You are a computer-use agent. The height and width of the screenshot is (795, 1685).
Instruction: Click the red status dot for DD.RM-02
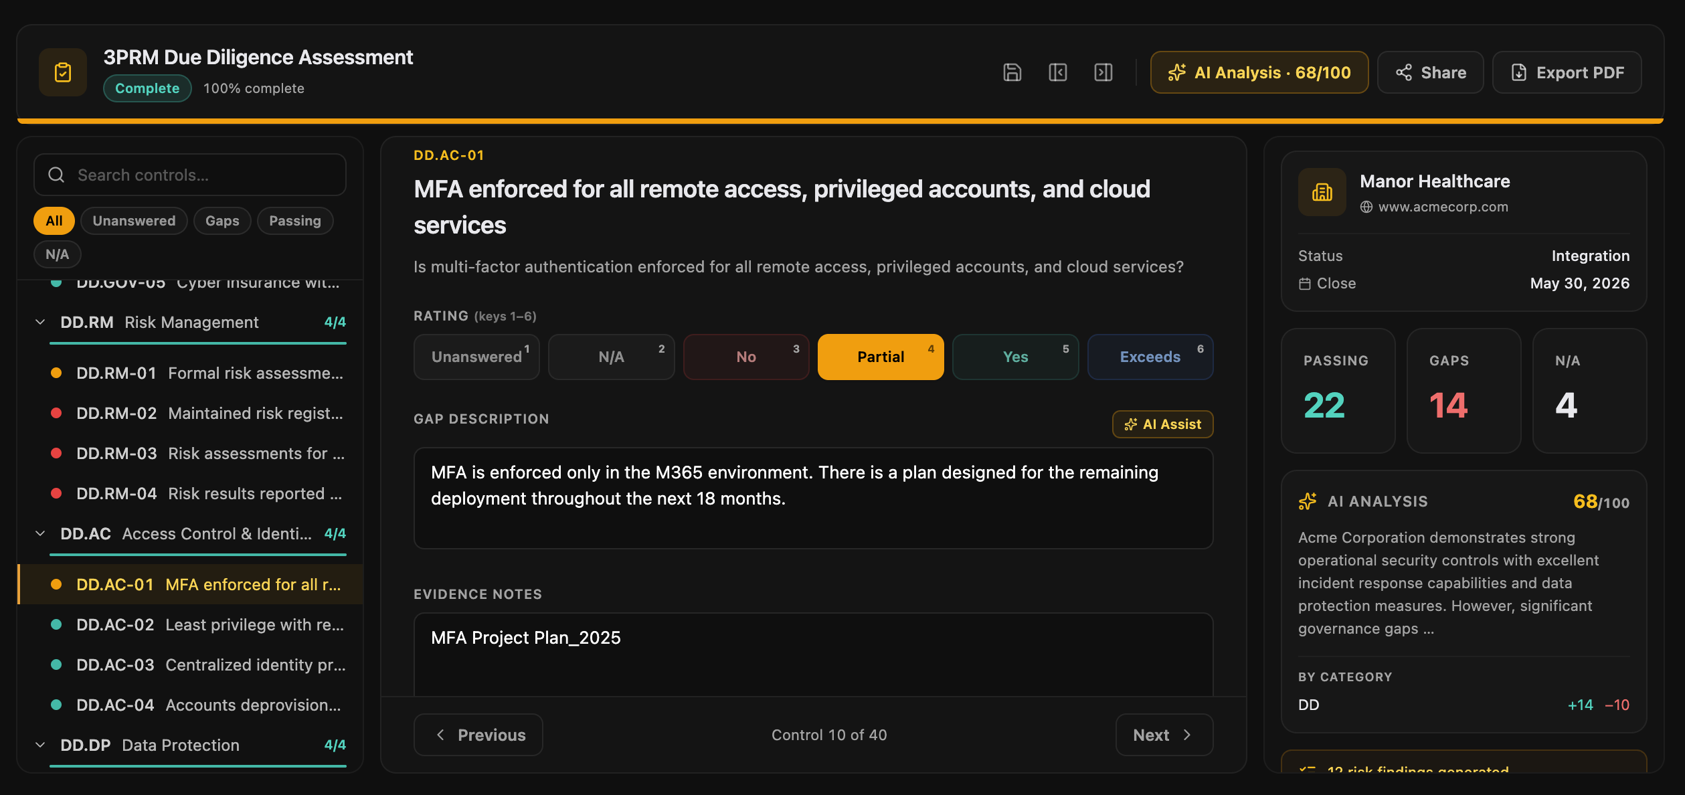(56, 413)
